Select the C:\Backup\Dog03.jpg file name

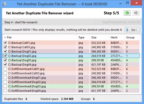coord(22,60)
